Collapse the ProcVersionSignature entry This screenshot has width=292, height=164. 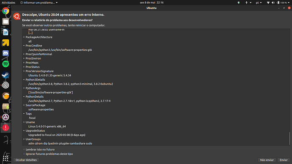click(x=24, y=71)
